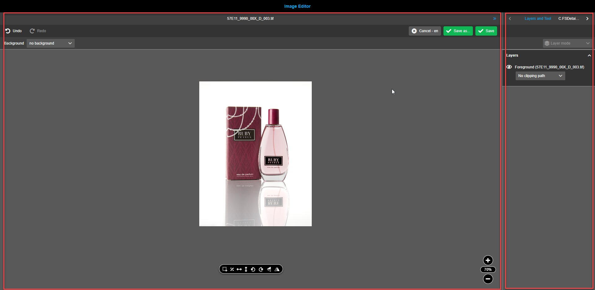The height and width of the screenshot is (290, 595).
Task: Click the Redo icon
Action: [32, 31]
